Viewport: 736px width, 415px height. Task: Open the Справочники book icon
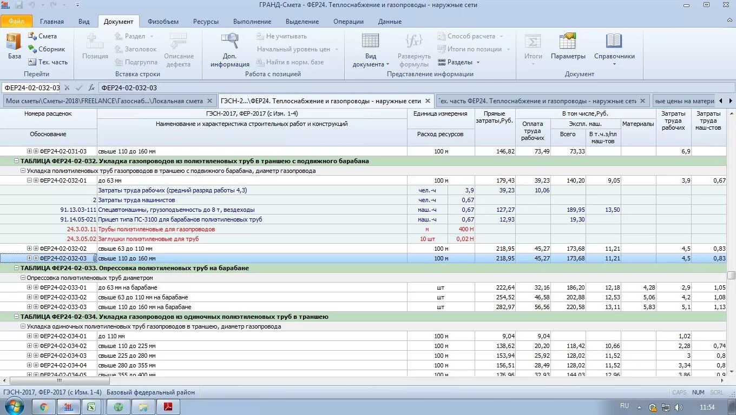tap(614, 41)
